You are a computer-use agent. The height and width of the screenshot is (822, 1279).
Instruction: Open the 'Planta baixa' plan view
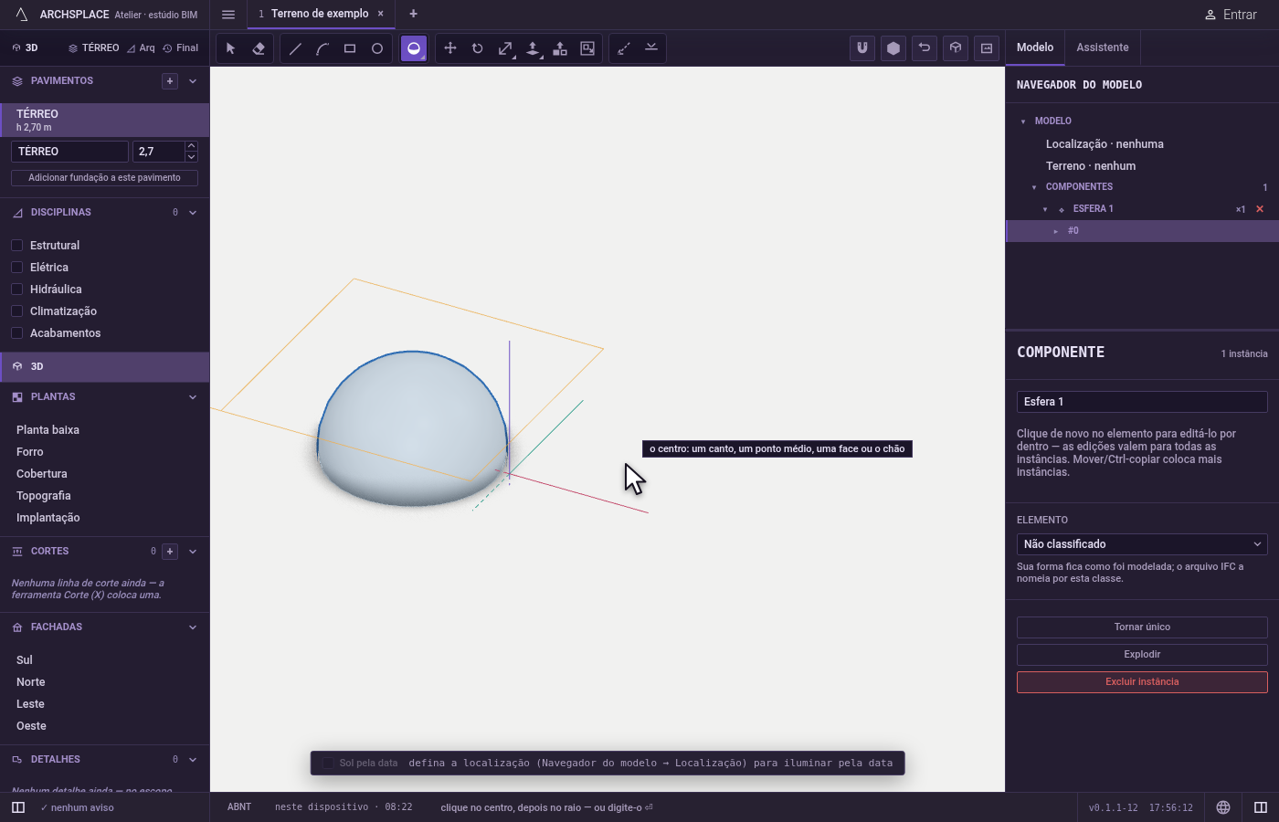[48, 430]
